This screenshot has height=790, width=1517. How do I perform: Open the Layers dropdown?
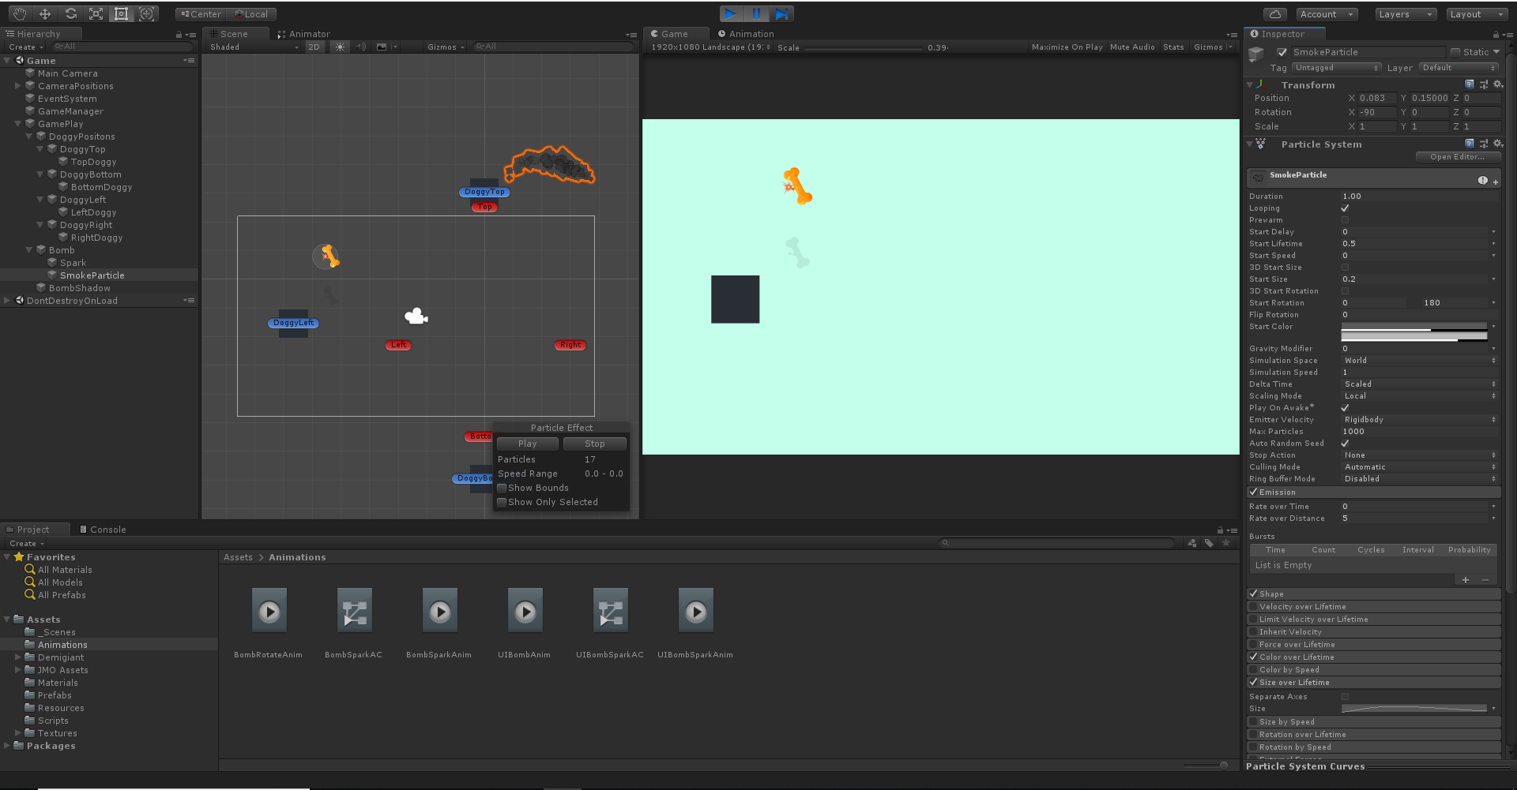[x=1406, y=14]
